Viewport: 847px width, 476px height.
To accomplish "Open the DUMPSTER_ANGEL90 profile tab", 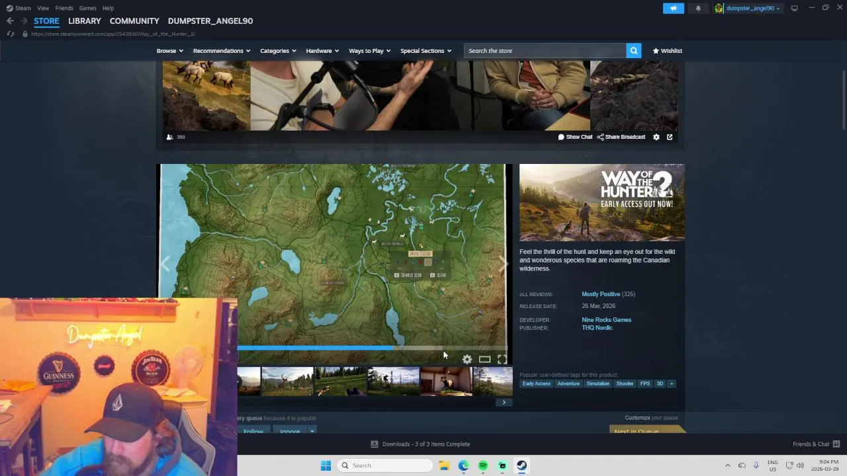I will tap(210, 20).
